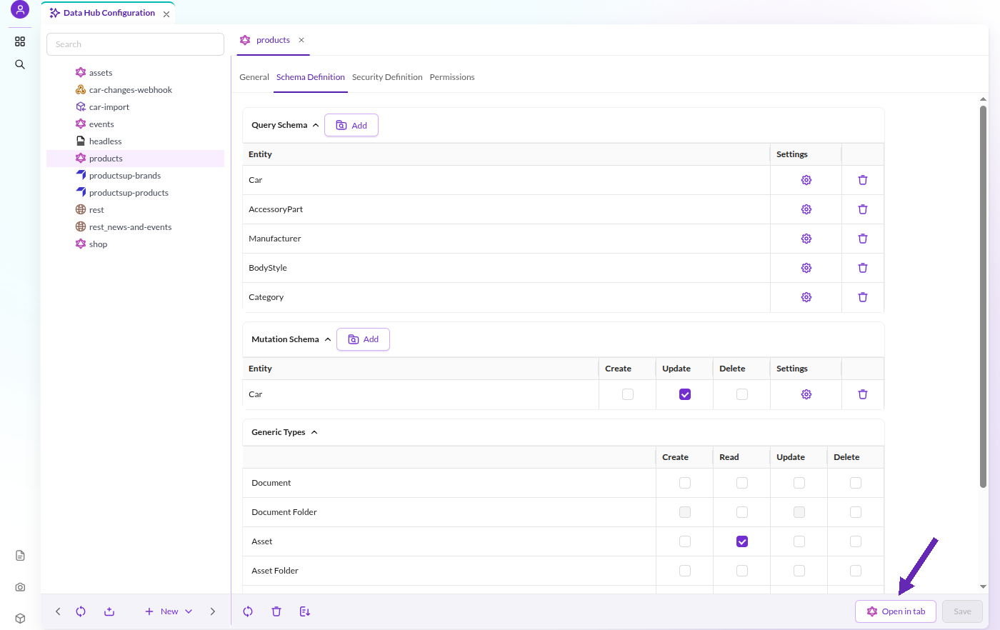The width and height of the screenshot is (1000, 630).
Task: Go to next page with right chevron
Action: 212,611
